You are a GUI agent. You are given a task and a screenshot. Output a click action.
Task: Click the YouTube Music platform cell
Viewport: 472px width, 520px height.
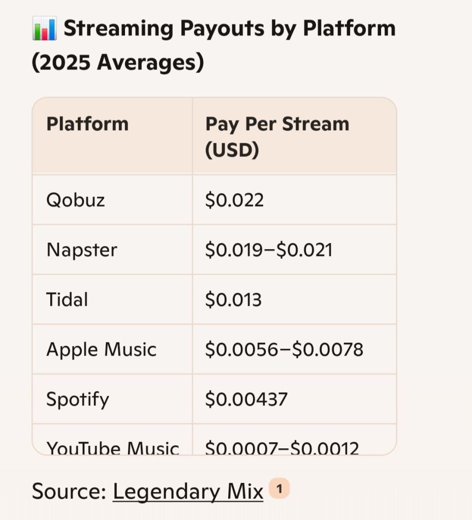click(112, 447)
